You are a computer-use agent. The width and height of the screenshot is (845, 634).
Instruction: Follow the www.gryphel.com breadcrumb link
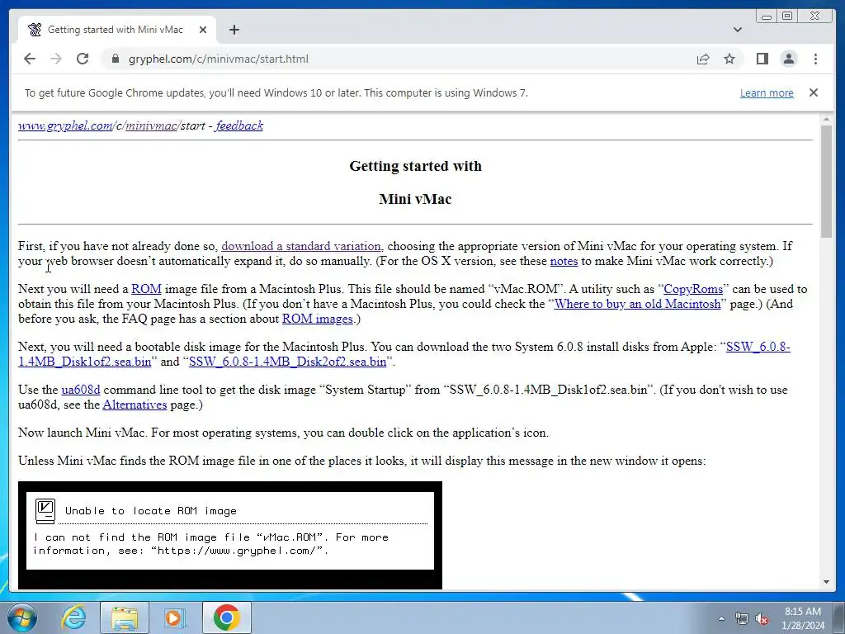click(x=65, y=125)
